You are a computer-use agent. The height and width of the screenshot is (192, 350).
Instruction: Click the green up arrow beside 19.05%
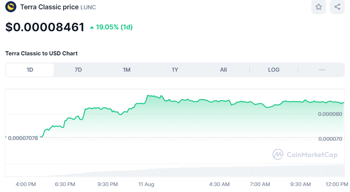point(92,27)
